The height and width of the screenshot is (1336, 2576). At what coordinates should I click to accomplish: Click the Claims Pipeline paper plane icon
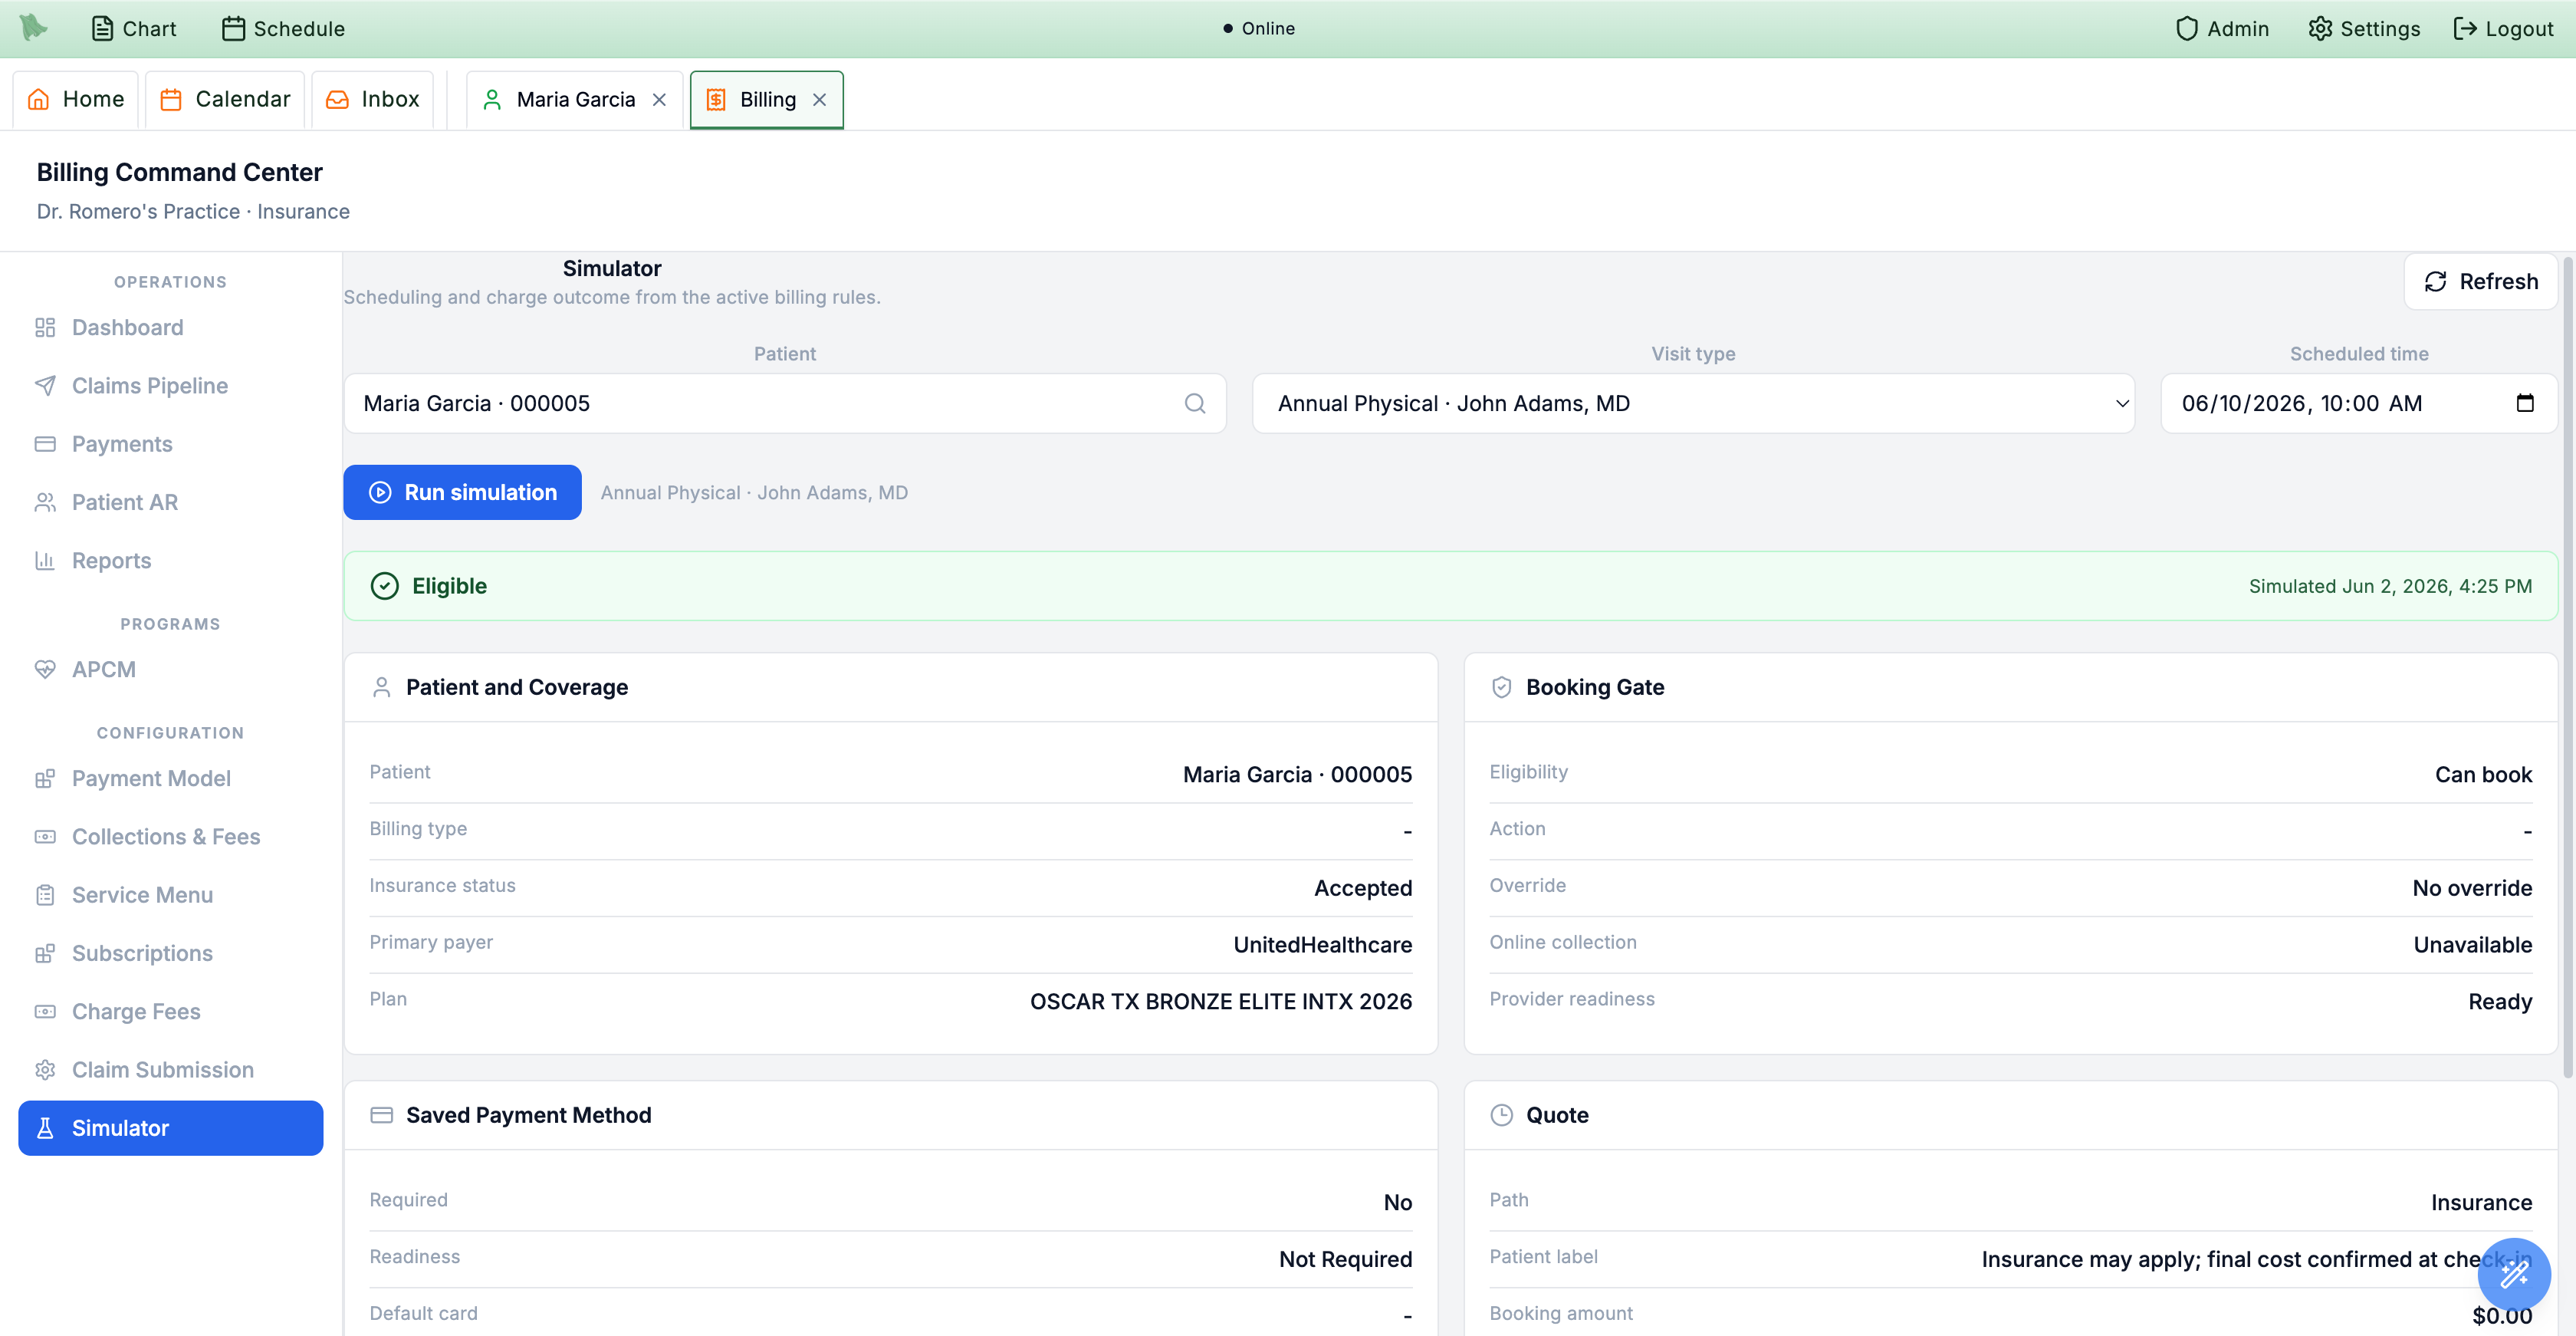pos(45,385)
